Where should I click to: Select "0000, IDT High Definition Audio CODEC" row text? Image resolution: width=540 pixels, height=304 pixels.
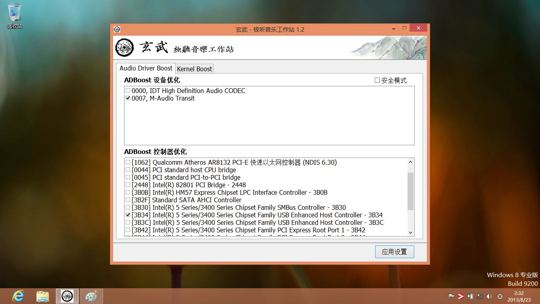(x=188, y=91)
